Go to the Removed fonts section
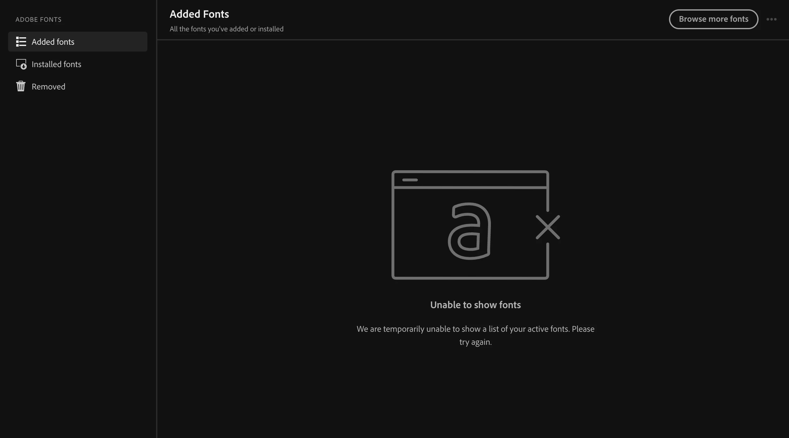Screen dimensions: 789x438 click(48, 87)
